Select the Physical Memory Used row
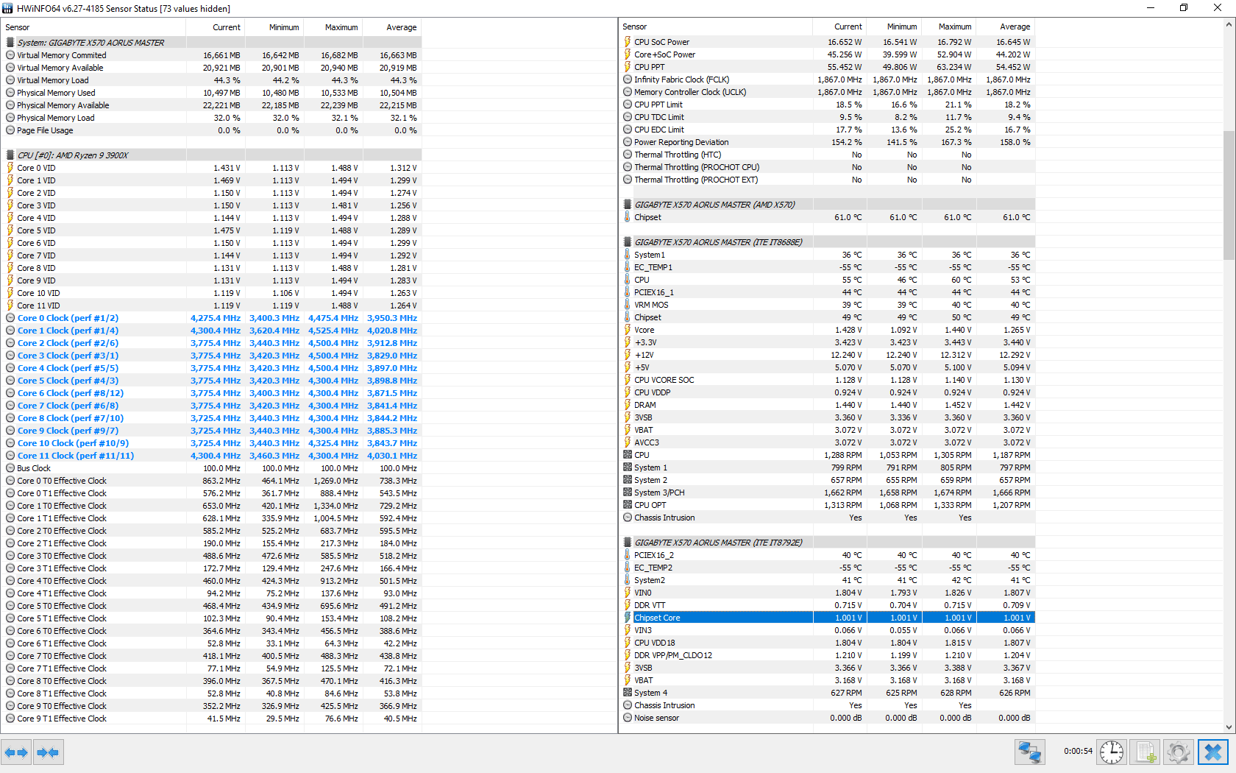1236x773 pixels. click(x=212, y=93)
